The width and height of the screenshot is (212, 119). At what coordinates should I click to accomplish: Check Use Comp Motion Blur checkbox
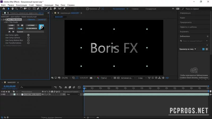[x=28, y=40]
